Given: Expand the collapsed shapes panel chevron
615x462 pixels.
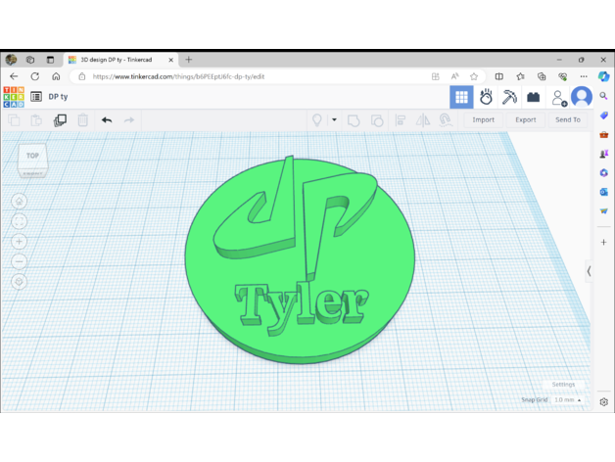Looking at the screenshot, I should coord(589,271).
